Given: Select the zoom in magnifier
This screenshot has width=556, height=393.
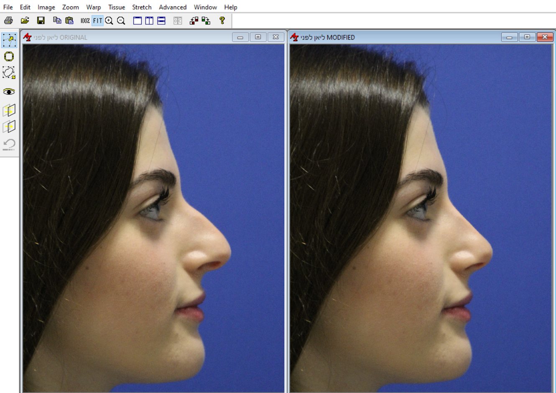Looking at the screenshot, I should click(x=109, y=20).
